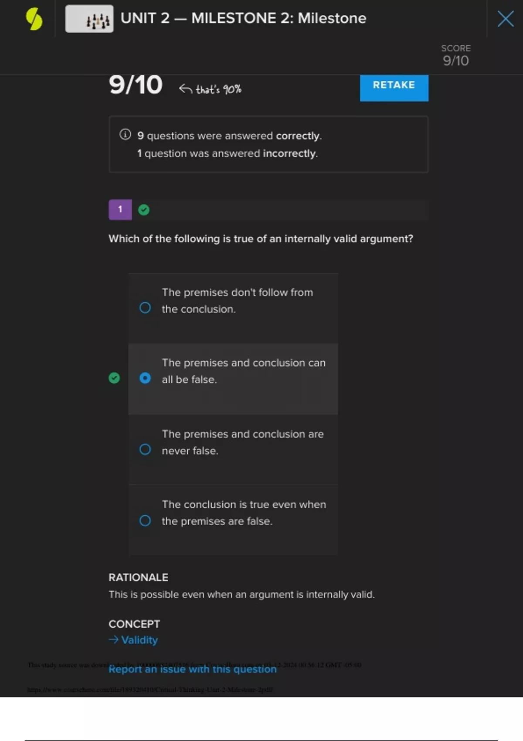The width and height of the screenshot is (523, 741).
Task: Click the green correct-answer checkmark beside selected option
Action: (x=114, y=378)
